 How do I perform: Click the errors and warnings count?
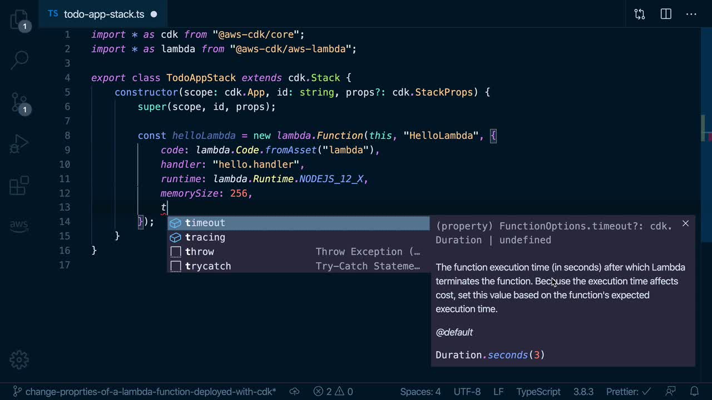tap(333, 392)
